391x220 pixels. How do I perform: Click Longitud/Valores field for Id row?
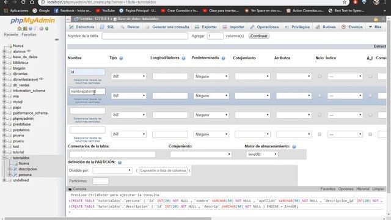click(170, 76)
